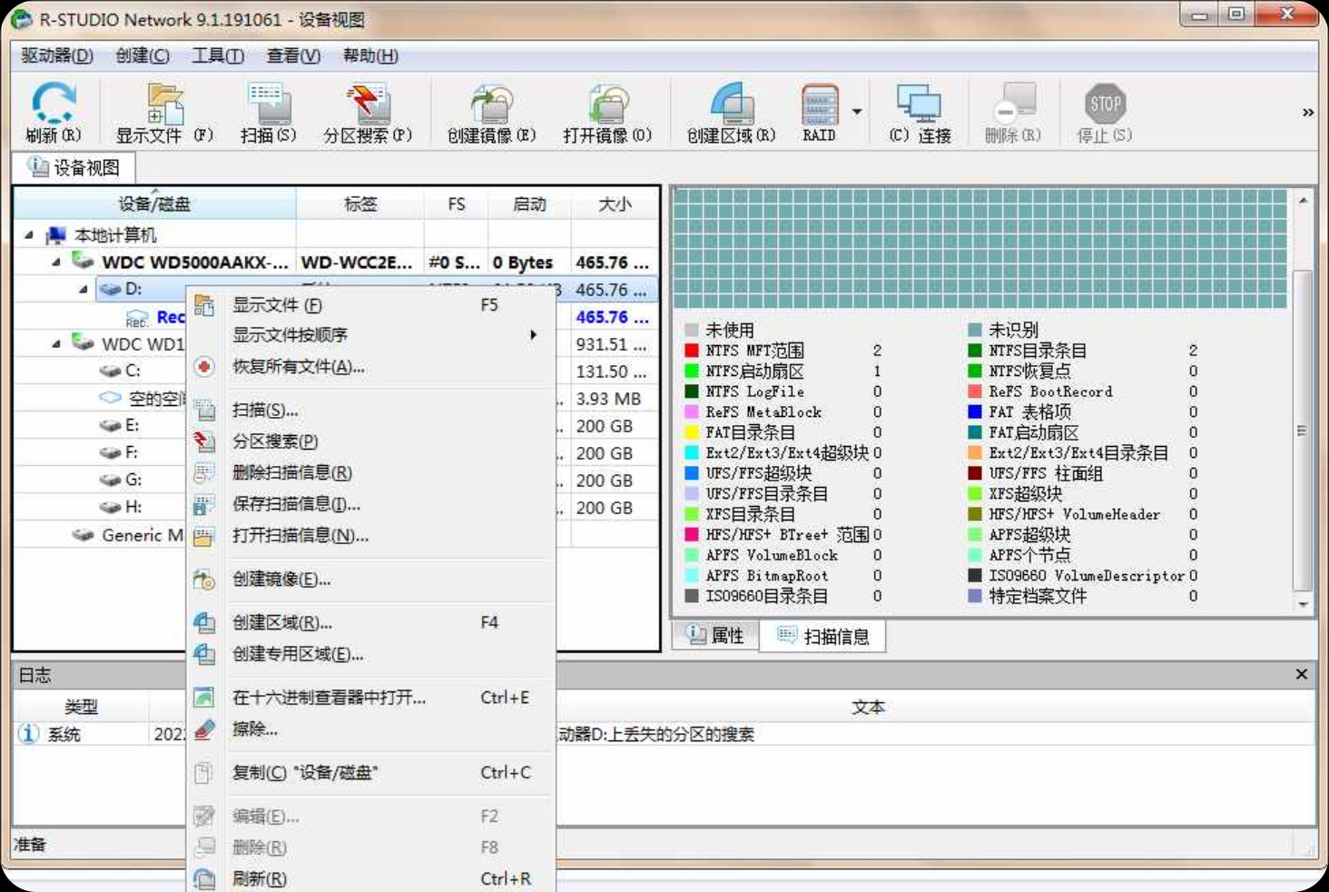1329x892 pixels.
Task: Choose 扫描(S)... in context menu
Action: [370, 411]
